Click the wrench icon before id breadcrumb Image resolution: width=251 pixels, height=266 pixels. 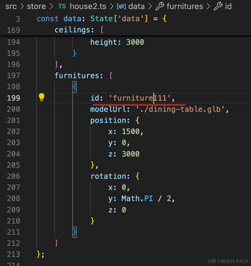(x=218, y=6)
